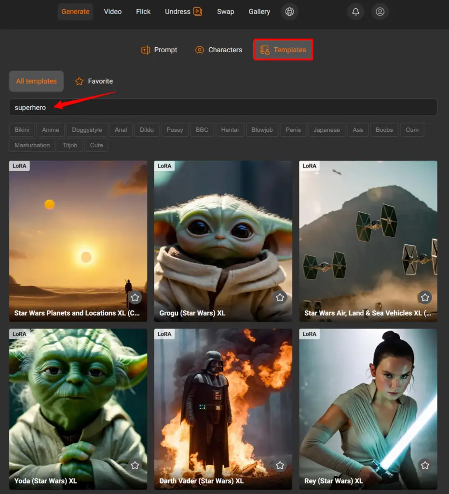The height and width of the screenshot is (494, 449).
Task: Select the Hentai tag filter
Action: [230, 129]
